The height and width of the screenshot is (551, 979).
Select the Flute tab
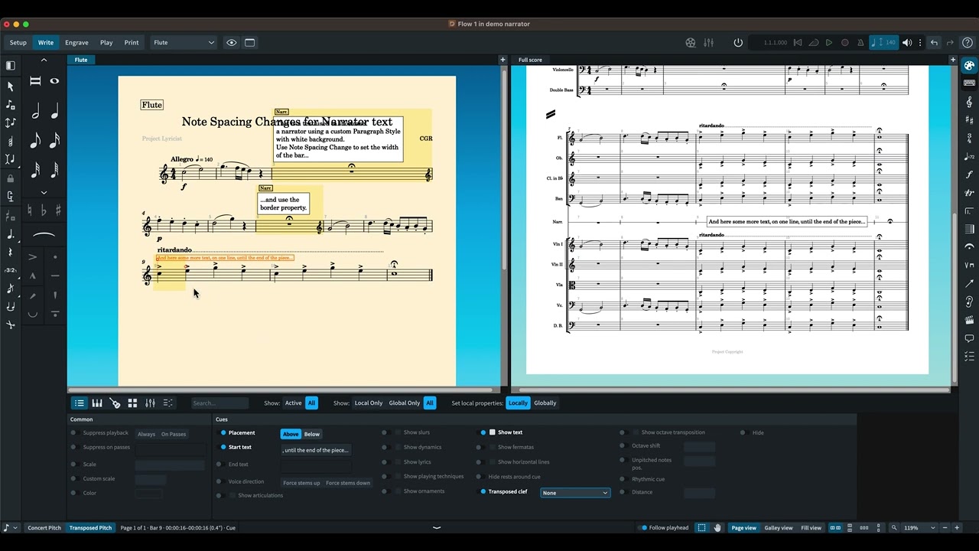[81, 60]
